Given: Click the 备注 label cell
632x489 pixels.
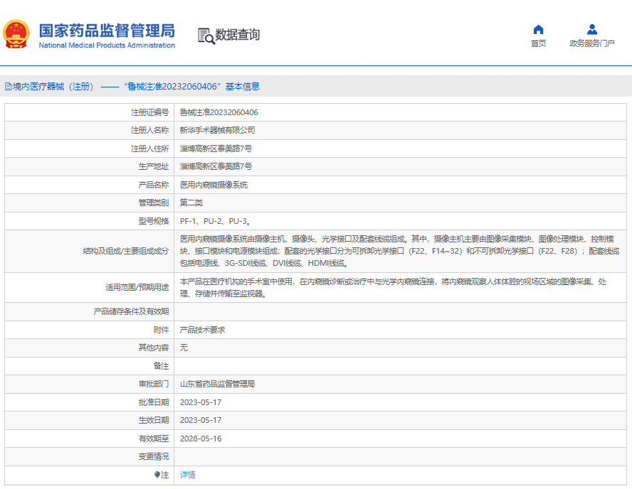Looking at the screenshot, I should pos(90,366).
